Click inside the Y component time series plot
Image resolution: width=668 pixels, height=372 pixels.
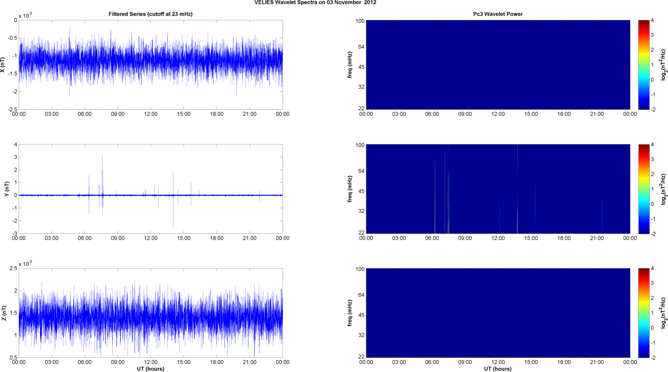(x=151, y=189)
